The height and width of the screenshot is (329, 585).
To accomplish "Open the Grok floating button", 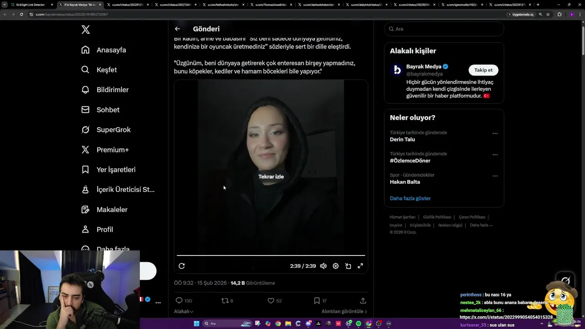I will tap(565, 281).
